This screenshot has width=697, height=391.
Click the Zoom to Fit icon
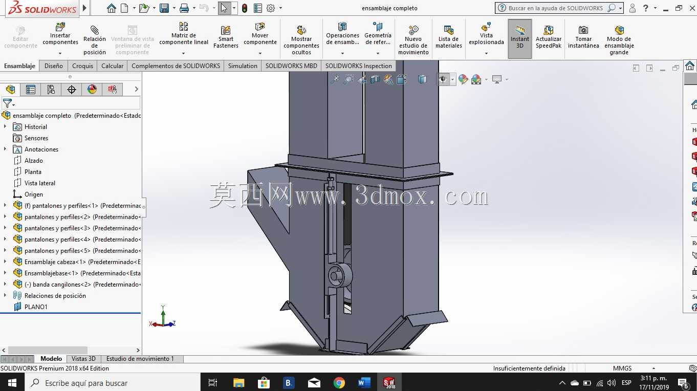point(335,79)
